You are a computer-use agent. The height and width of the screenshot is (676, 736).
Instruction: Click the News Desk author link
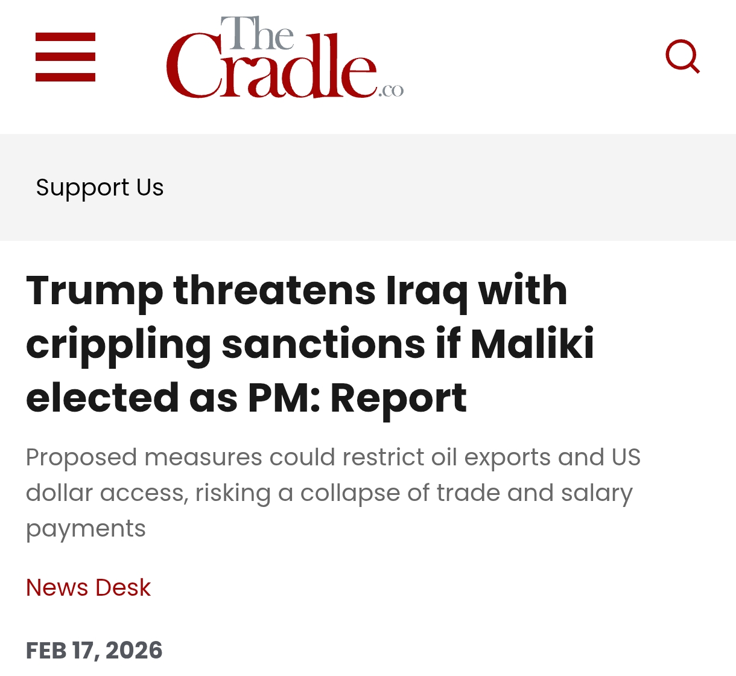click(88, 587)
